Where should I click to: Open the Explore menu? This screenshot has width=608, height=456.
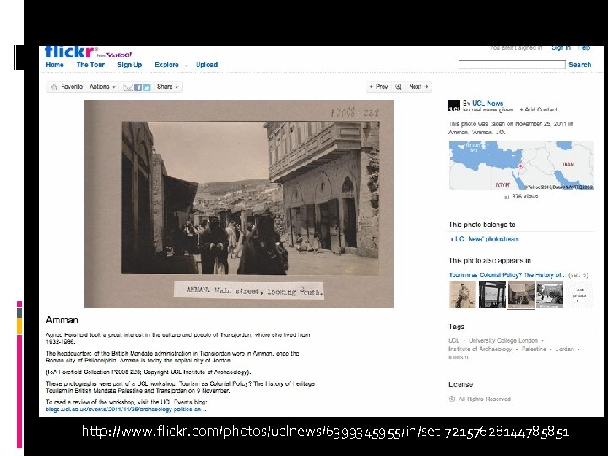tap(166, 65)
